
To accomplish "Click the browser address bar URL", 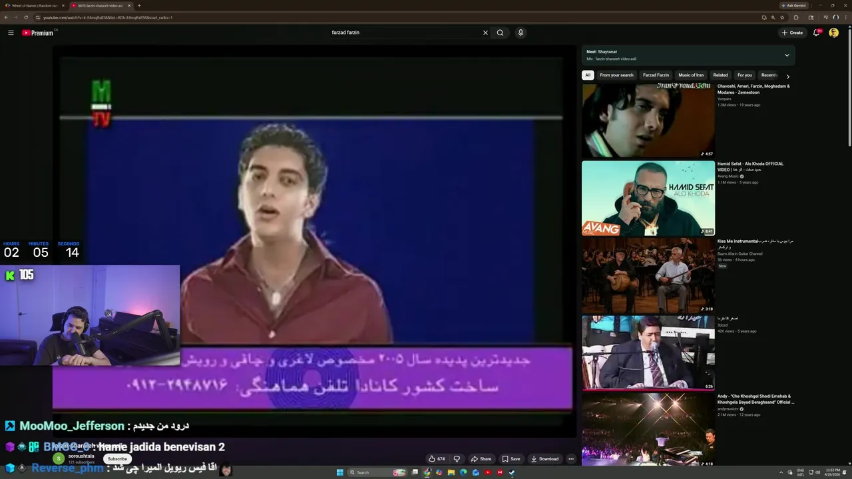I will [108, 17].
